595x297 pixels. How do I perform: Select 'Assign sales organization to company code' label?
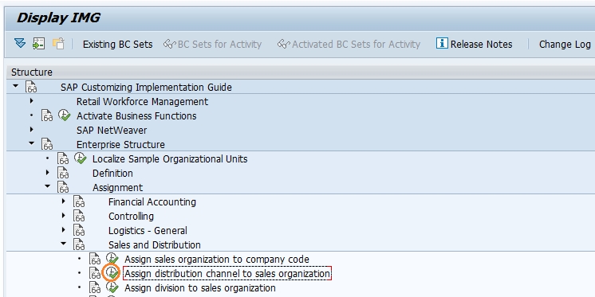217,260
